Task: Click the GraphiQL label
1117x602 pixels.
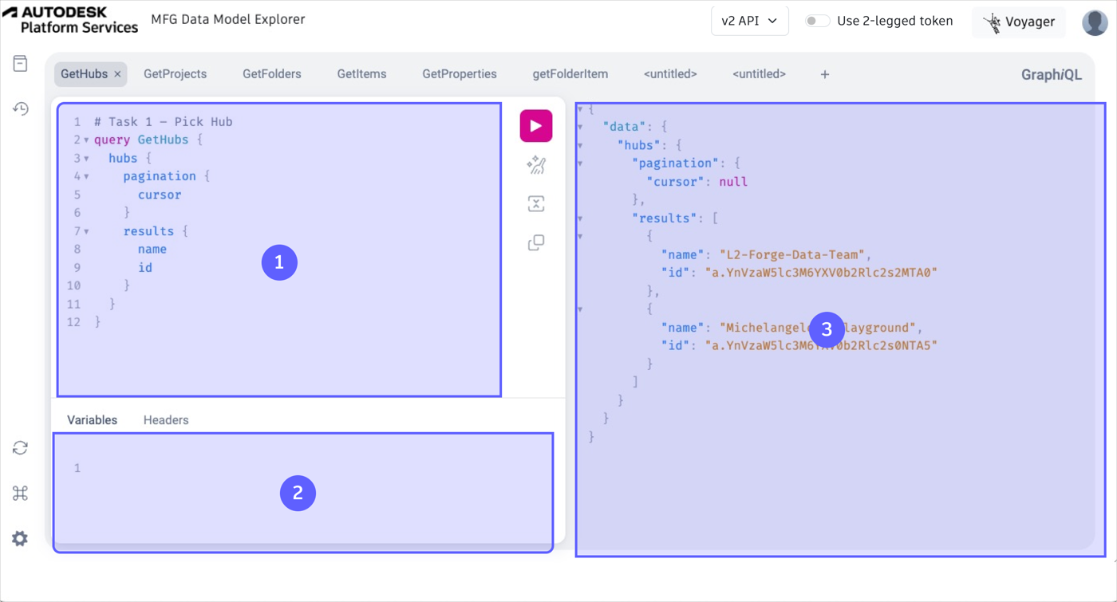Action: tap(1052, 75)
